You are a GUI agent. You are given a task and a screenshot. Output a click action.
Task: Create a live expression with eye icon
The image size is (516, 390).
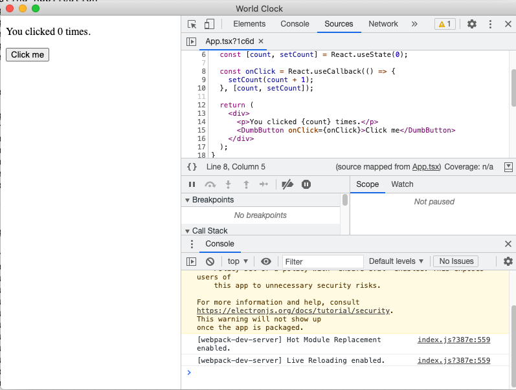266,262
